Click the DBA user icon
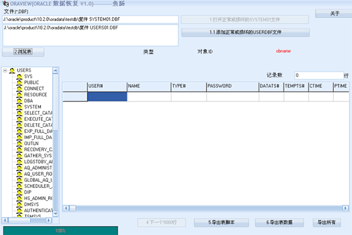Image resolution: width=352 pixels, height=235 pixels. pos(19,101)
